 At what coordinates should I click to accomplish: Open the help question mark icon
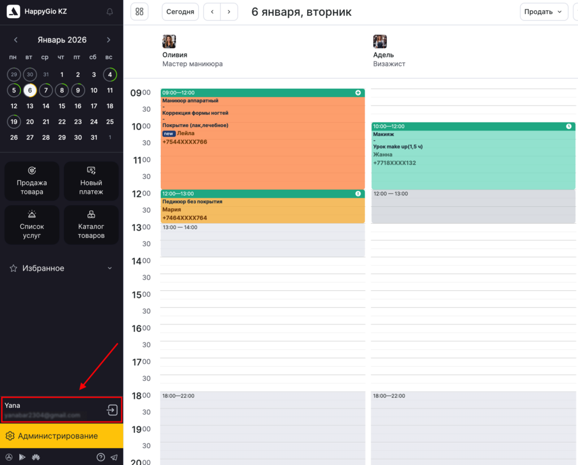coord(100,457)
